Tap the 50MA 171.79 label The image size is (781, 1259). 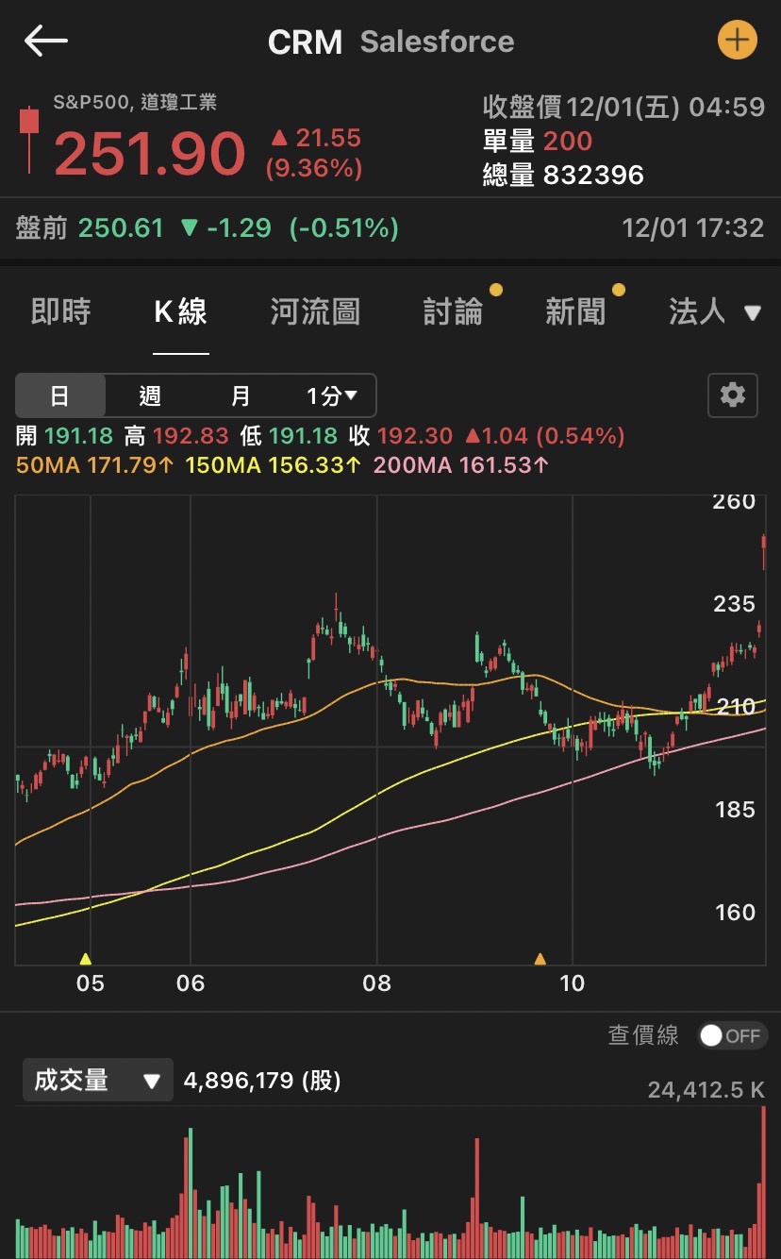pyautogui.click(x=95, y=464)
